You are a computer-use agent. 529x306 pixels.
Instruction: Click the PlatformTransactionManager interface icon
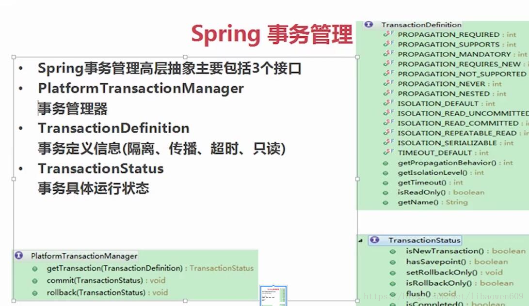19,256
